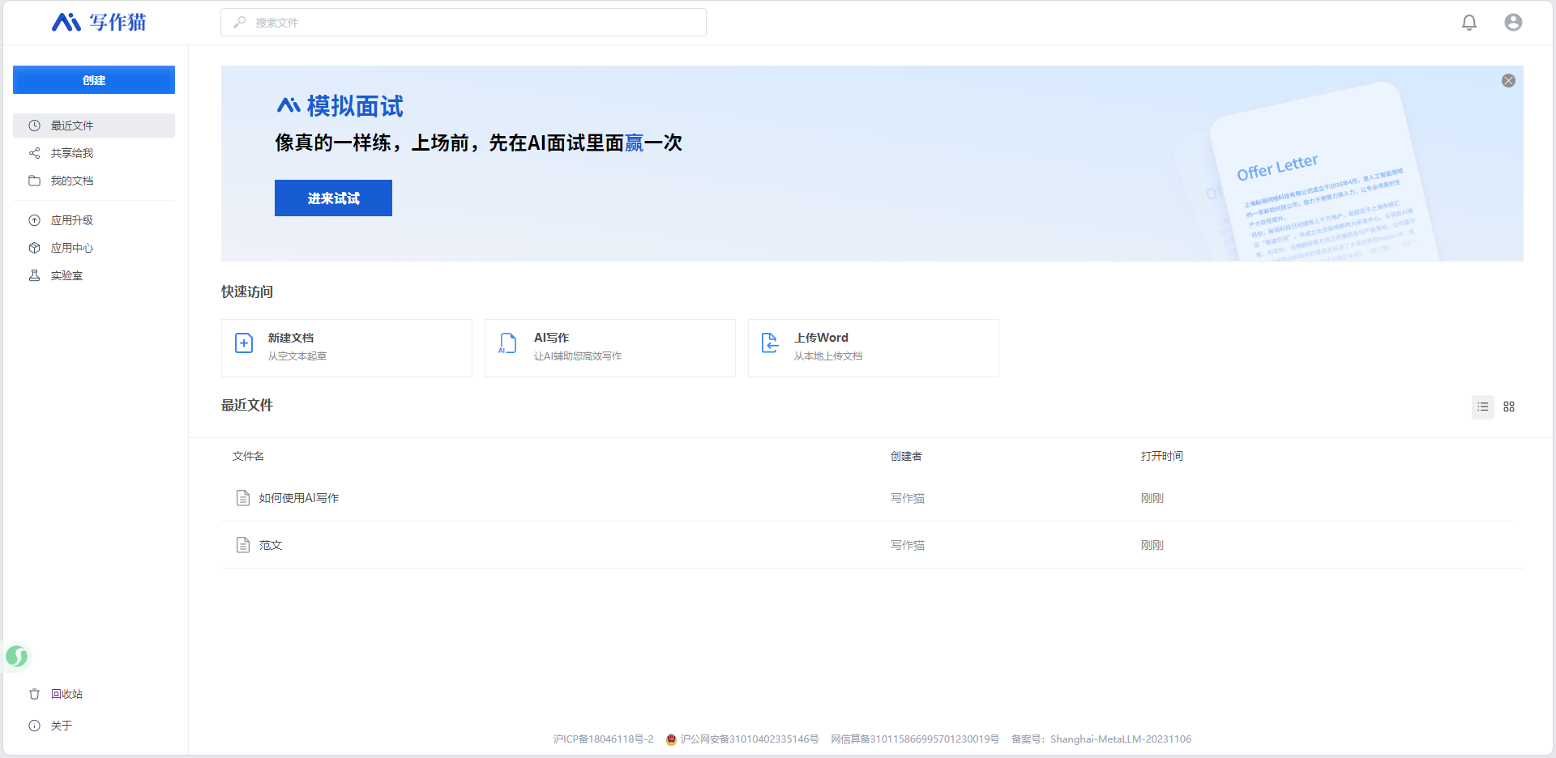Open 应用中心 from the sidebar
Image resolution: width=1556 pixels, height=758 pixels.
click(x=72, y=248)
